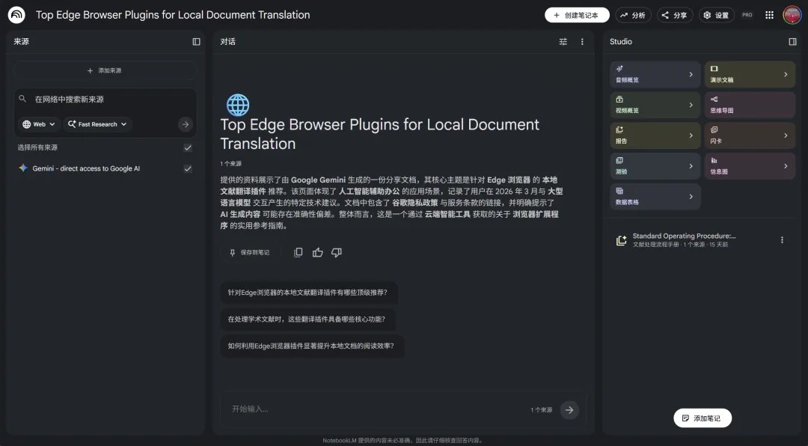Open the 分析 analytics button
808x446 pixels.
633,15
